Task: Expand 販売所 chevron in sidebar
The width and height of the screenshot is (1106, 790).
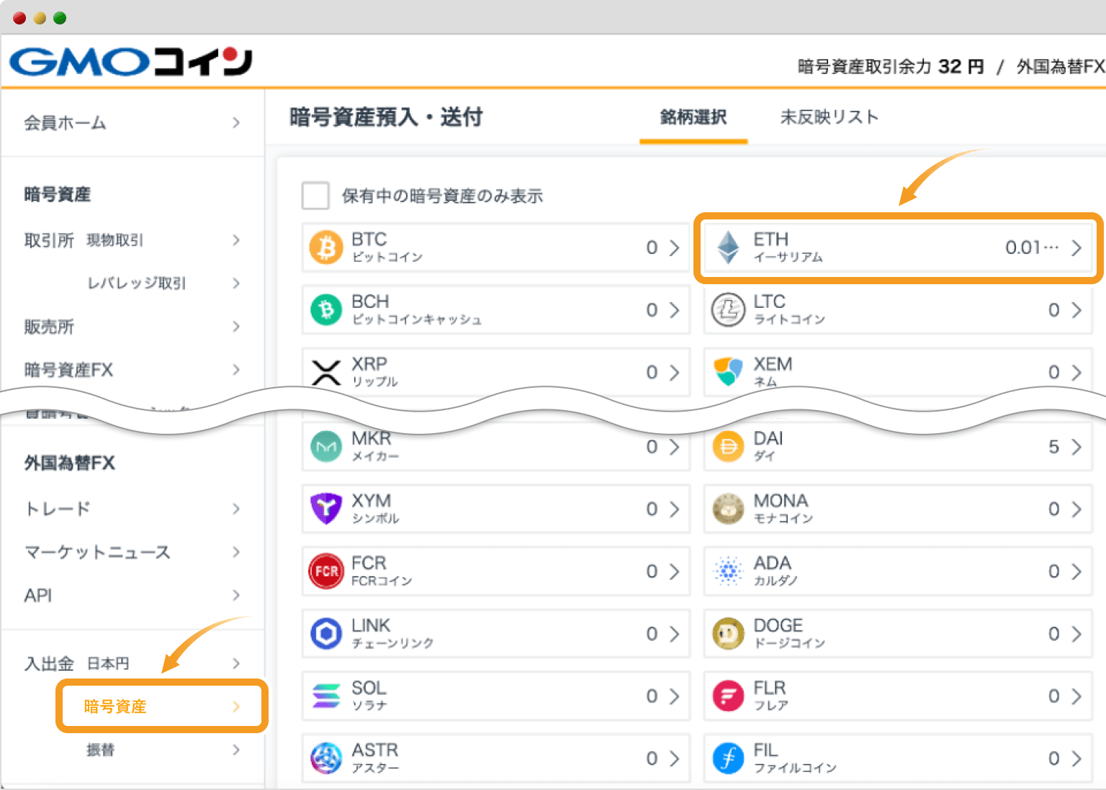Action: [236, 327]
